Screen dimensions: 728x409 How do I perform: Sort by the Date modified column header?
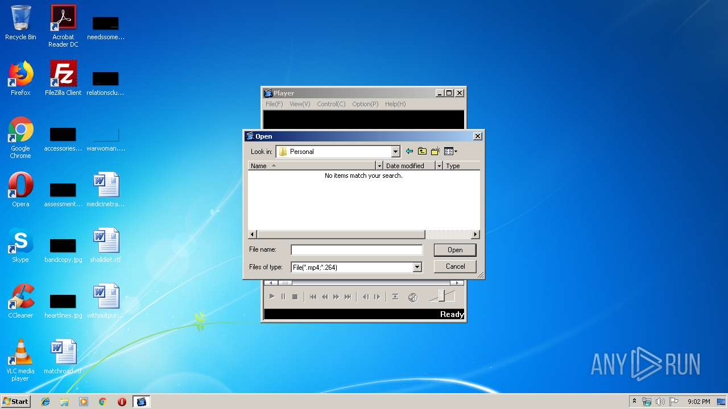coord(409,166)
